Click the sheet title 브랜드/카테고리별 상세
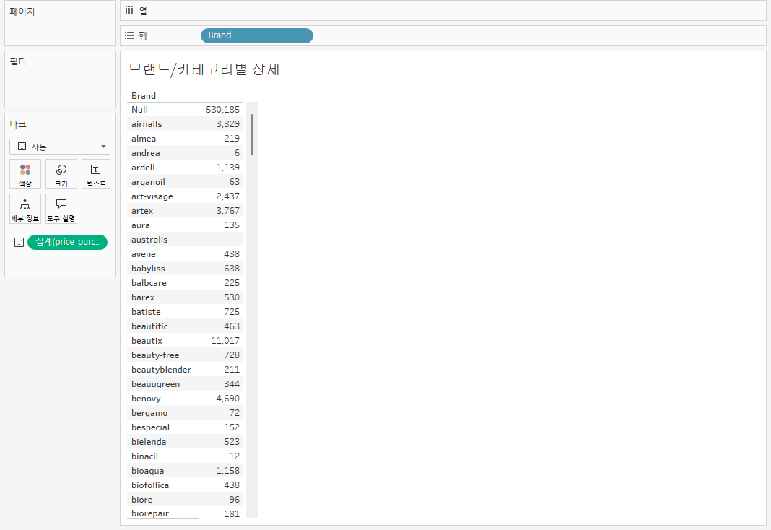The height and width of the screenshot is (530, 771). coord(204,69)
